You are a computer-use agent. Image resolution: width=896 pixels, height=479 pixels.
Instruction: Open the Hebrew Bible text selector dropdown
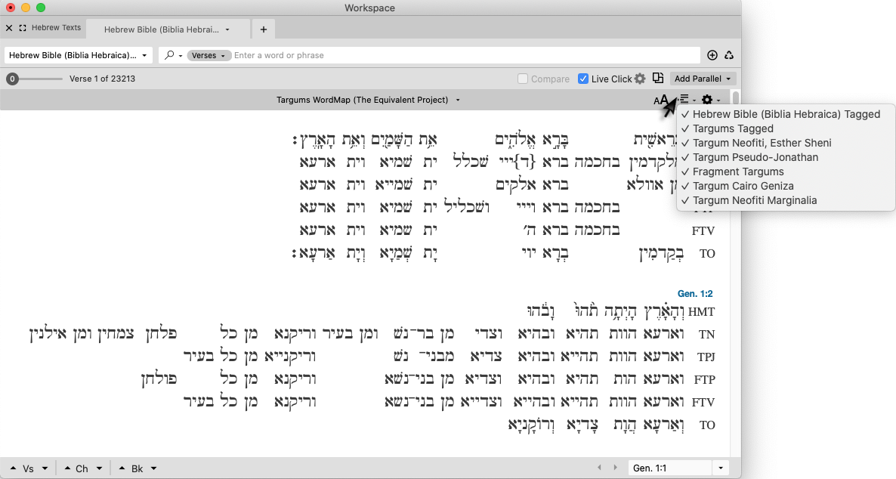(79, 55)
